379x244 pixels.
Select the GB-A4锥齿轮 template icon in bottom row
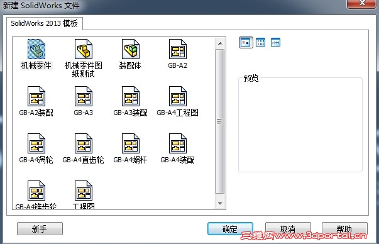[36, 191]
